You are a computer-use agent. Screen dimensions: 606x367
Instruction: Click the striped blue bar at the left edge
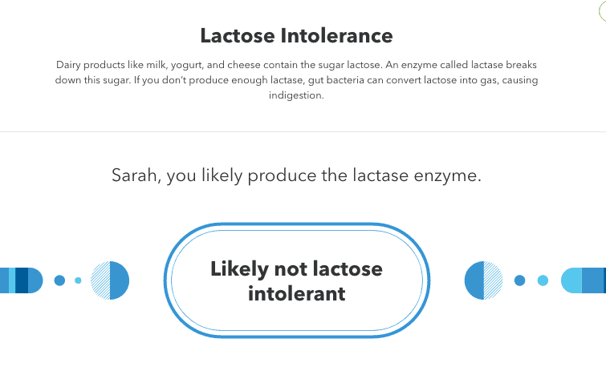click(21, 280)
